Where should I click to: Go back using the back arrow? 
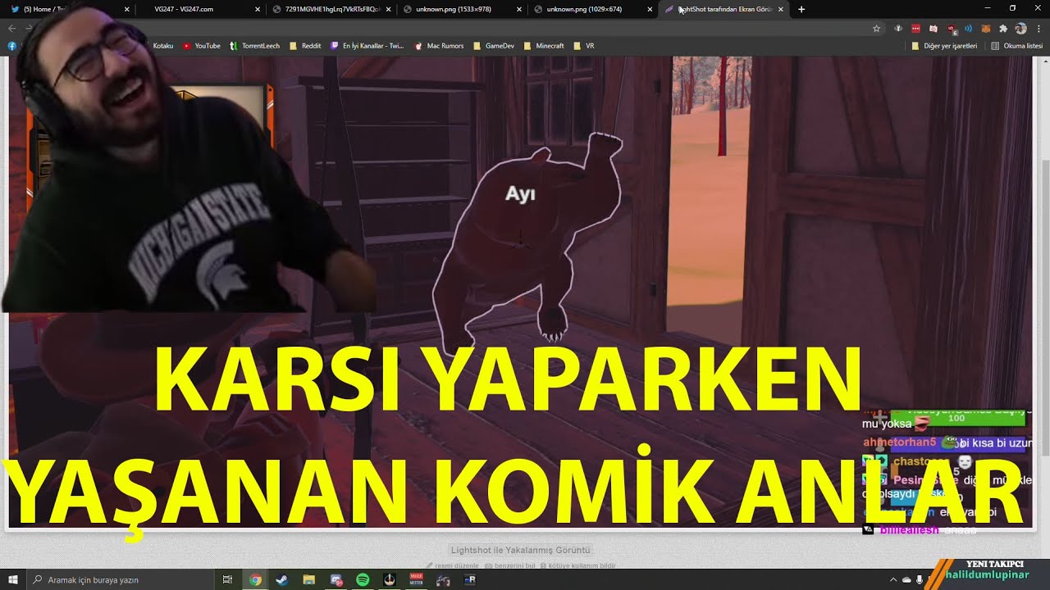pyautogui.click(x=11, y=28)
